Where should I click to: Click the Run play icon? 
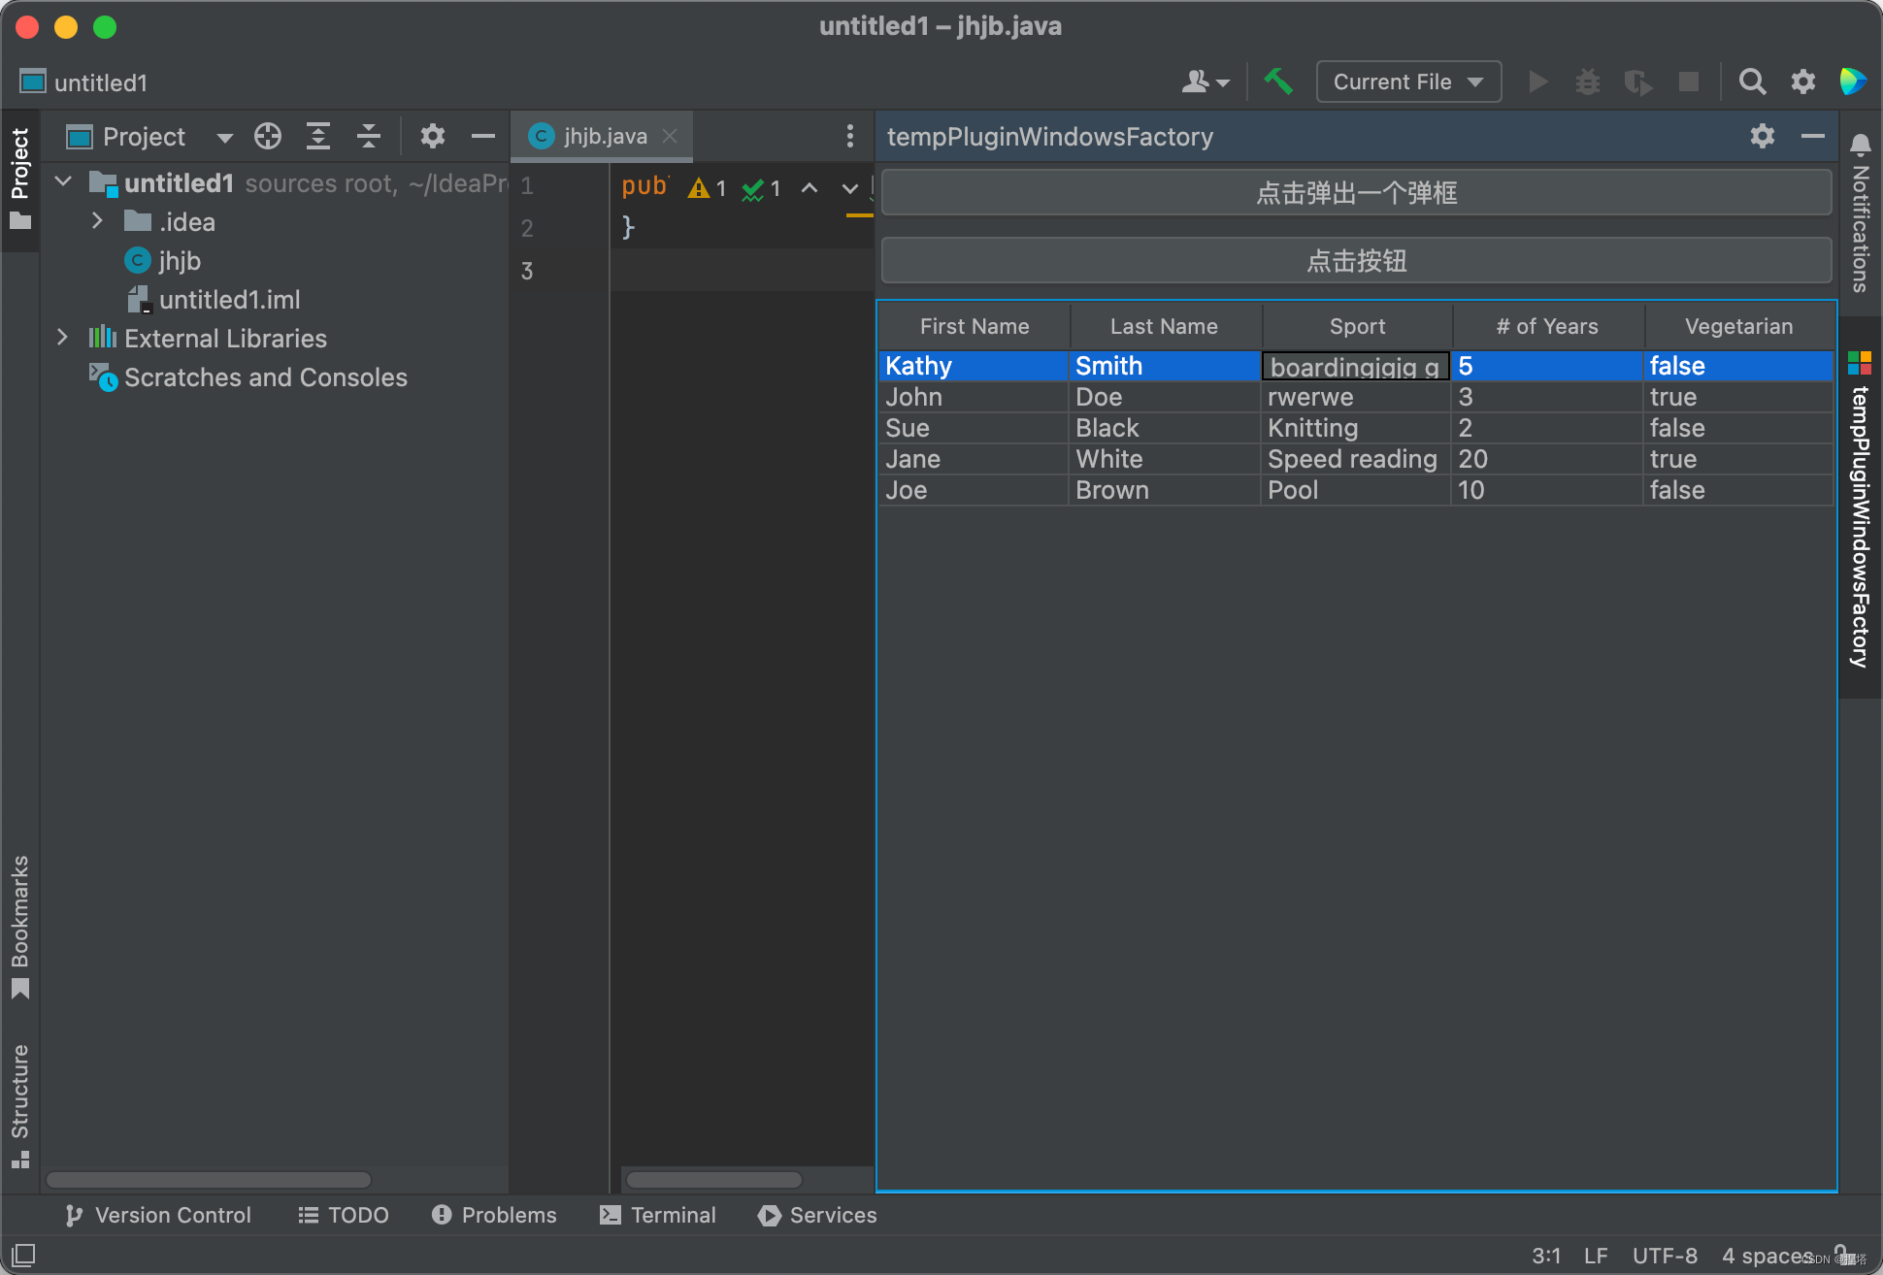[1537, 82]
